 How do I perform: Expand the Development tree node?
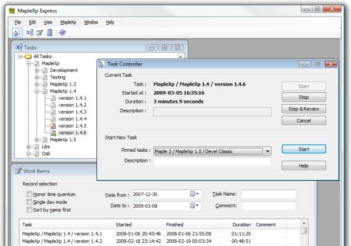point(37,70)
